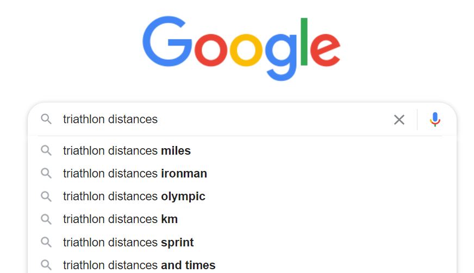Click magnifier icon beside 'miles' suggestion
Screen dimensions: 474x273
(46, 150)
